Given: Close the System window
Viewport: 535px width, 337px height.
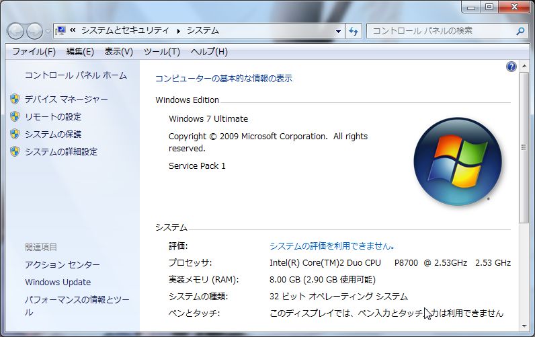Looking at the screenshot, I should click(x=515, y=7).
